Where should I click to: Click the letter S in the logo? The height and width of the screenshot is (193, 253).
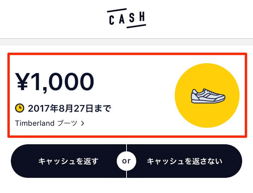pyautogui.click(x=132, y=18)
